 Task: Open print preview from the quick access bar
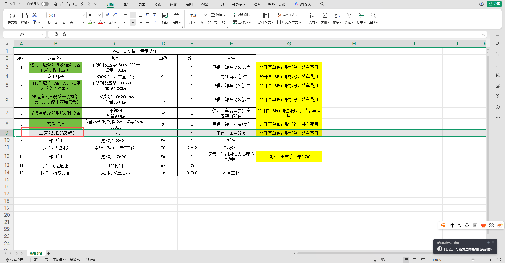click(75, 4)
